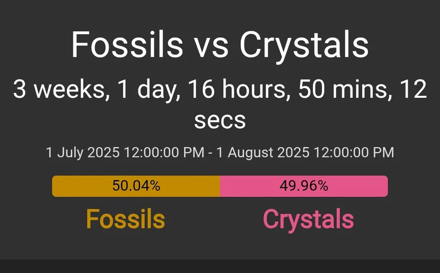440x273 pixels.
Task: Click the darker strip along the bottom edge
Action: (x=220, y=266)
